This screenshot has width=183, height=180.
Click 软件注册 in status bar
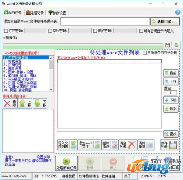(x=109, y=176)
